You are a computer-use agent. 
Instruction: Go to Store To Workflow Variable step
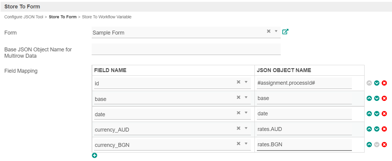pos(106,17)
